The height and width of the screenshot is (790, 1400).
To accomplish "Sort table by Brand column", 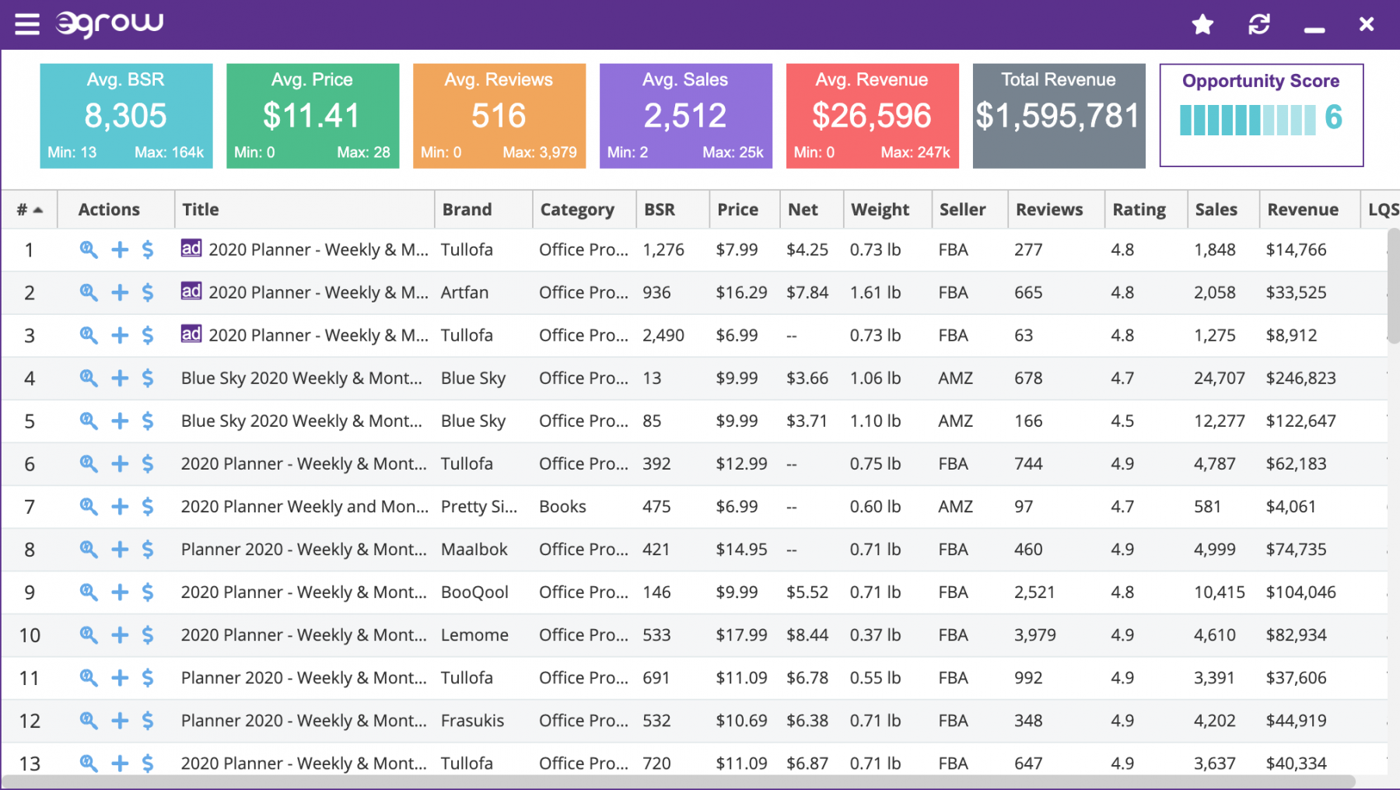I will pos(483,209).
